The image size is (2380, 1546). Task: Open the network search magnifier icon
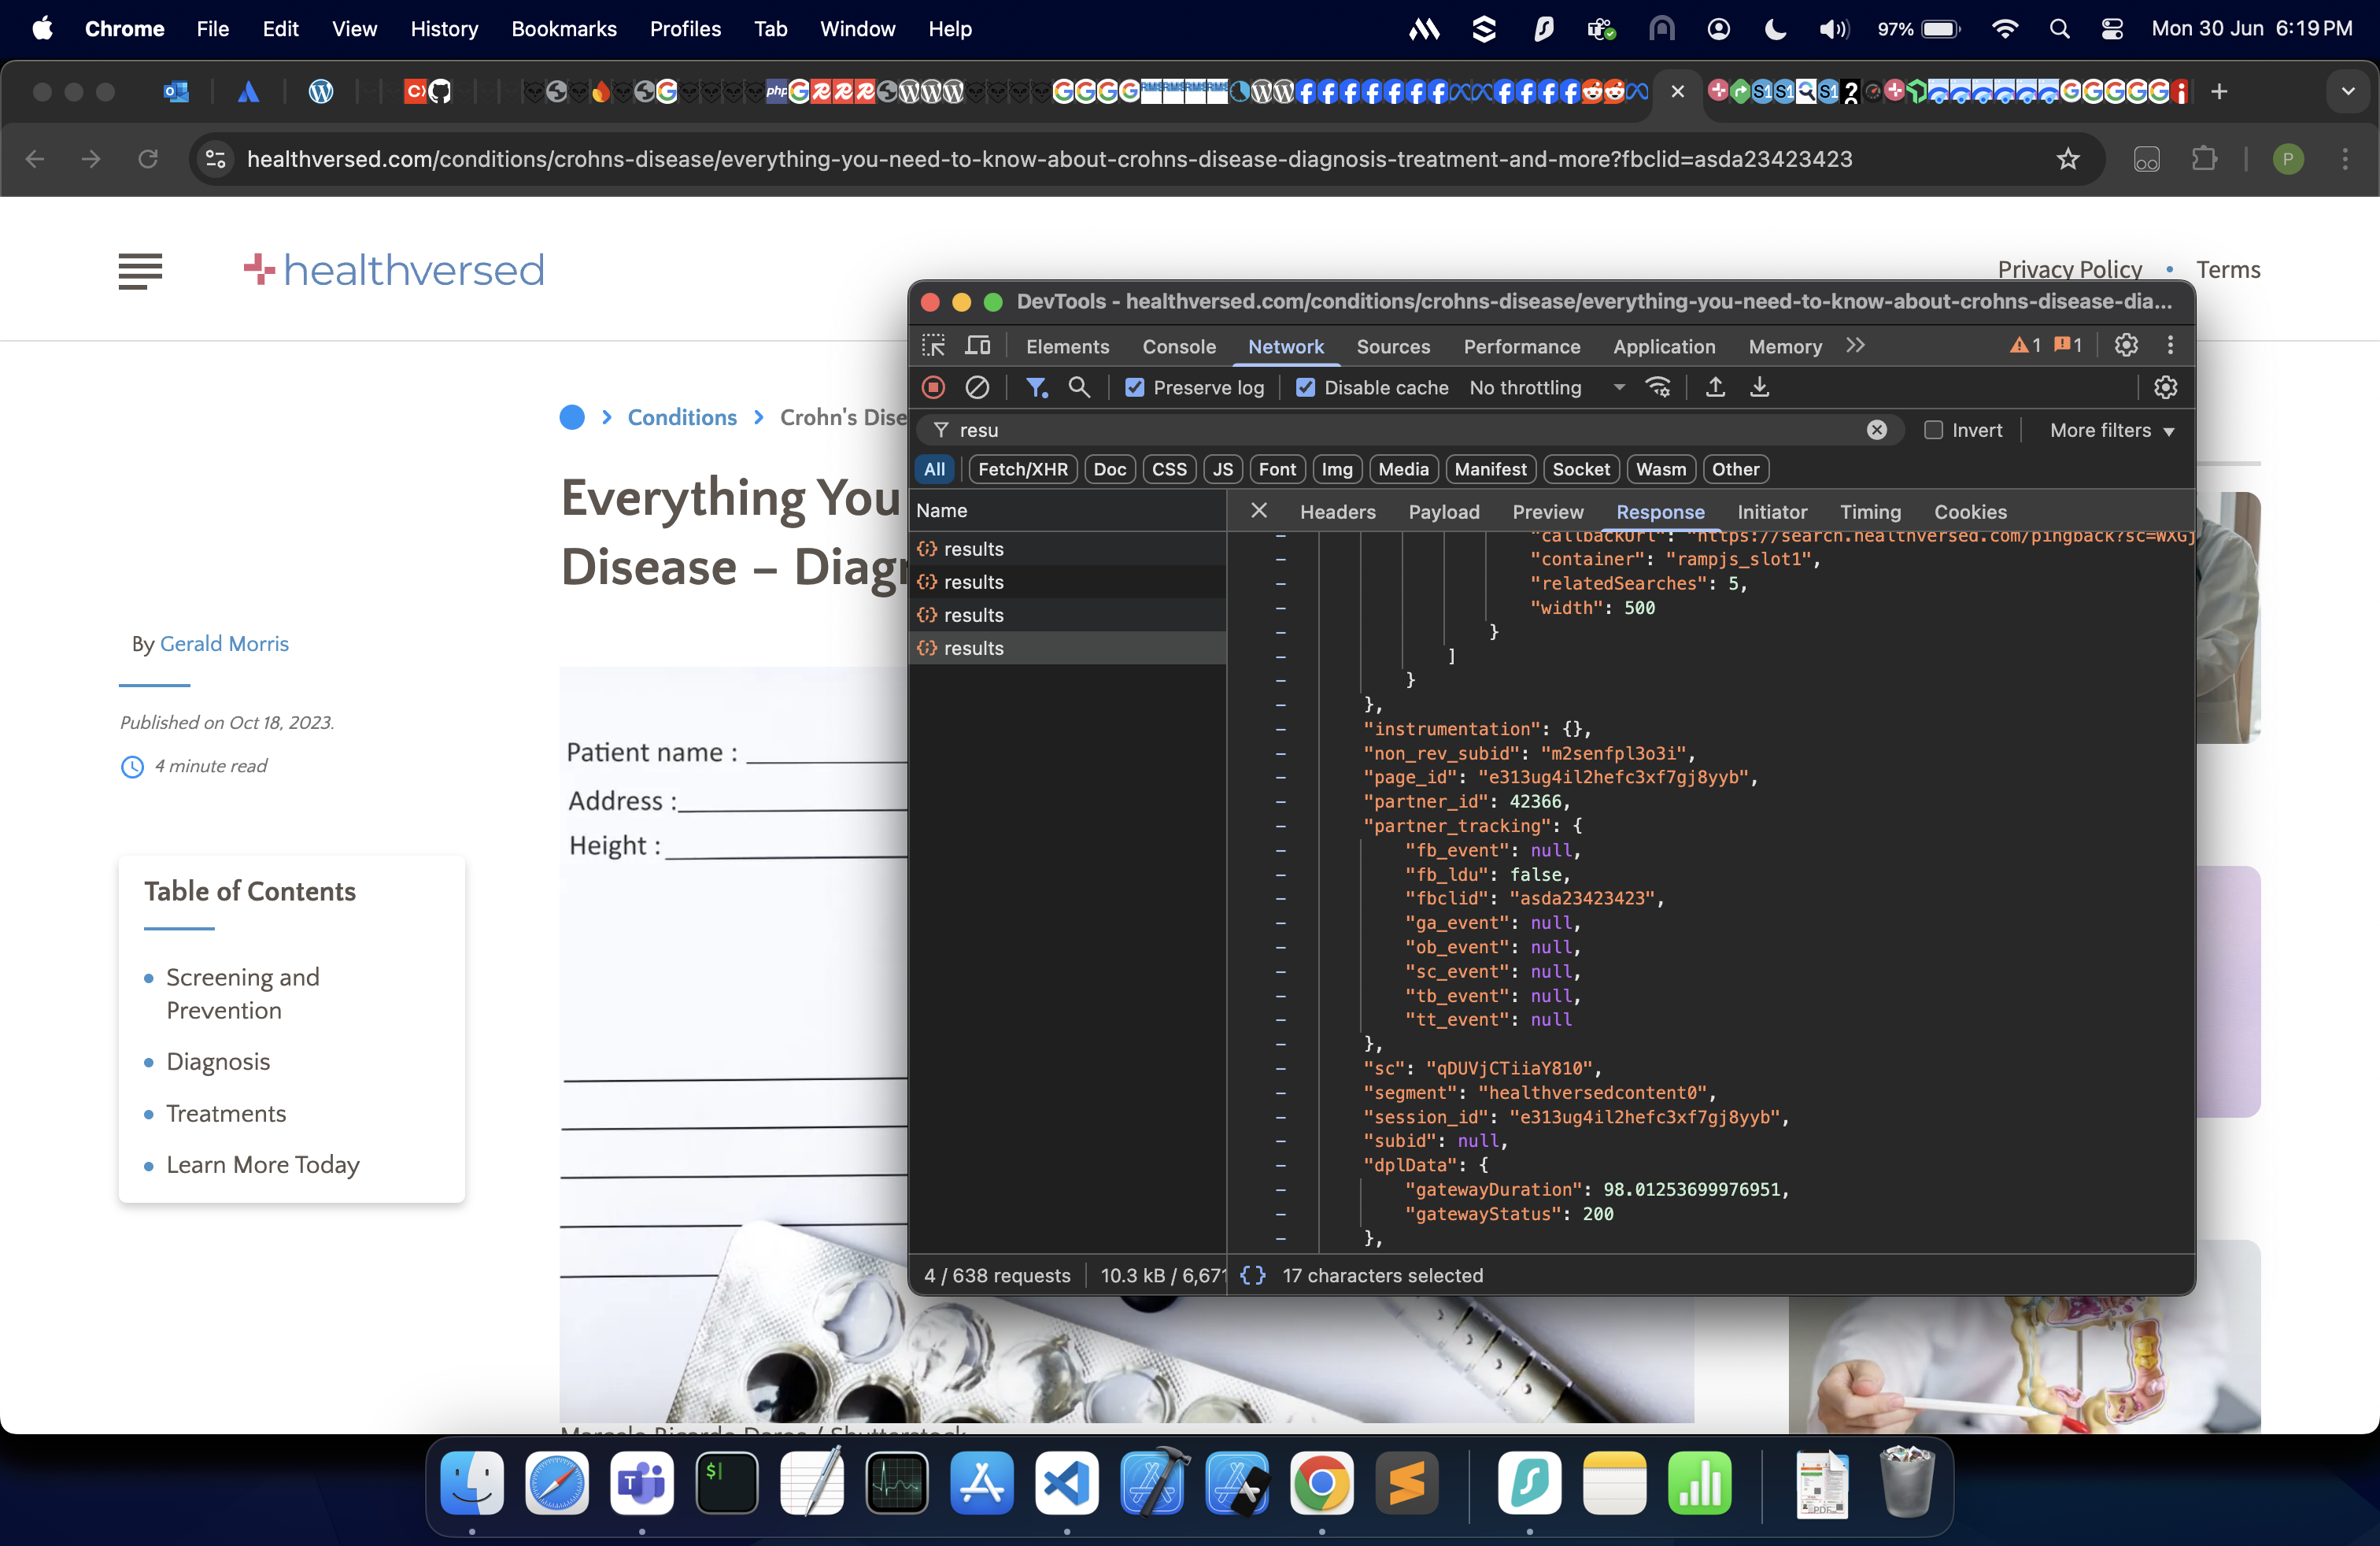coord(1078,387)
